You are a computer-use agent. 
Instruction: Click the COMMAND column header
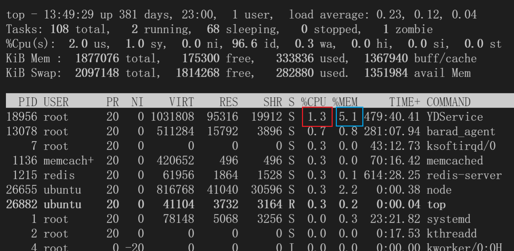[448, 102]
